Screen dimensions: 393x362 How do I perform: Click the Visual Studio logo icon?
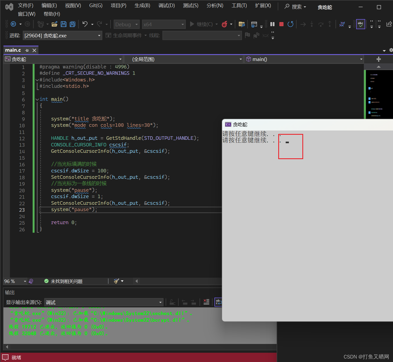coord(9,7)
